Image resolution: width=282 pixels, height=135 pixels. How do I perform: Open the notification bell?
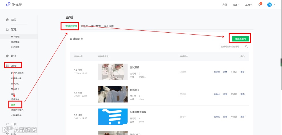[259, 4]
